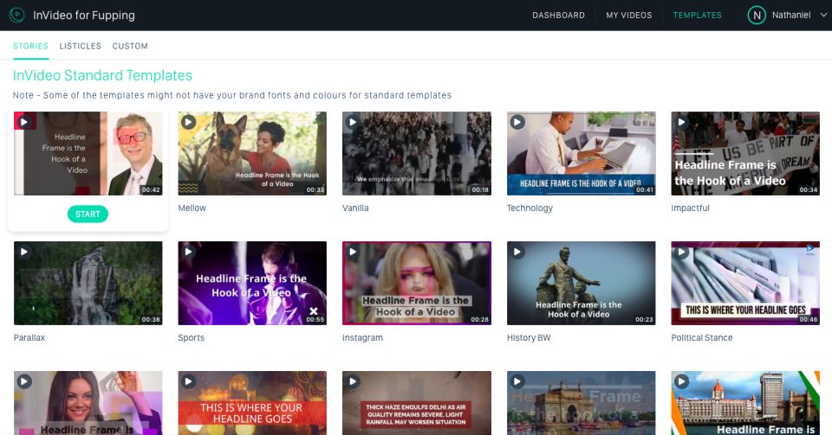
Task: Click the InVideo logo icon
Action: click(x=16, y=16)
